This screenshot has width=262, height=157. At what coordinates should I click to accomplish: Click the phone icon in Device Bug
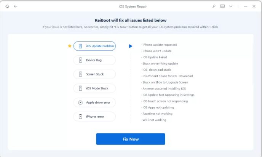(x=80, y=60)
